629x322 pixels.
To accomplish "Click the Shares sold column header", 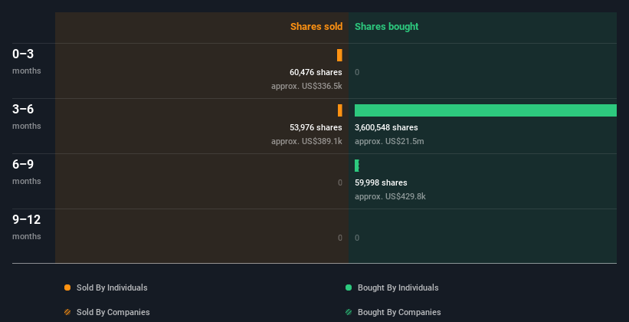I will (x=316, y=27).
